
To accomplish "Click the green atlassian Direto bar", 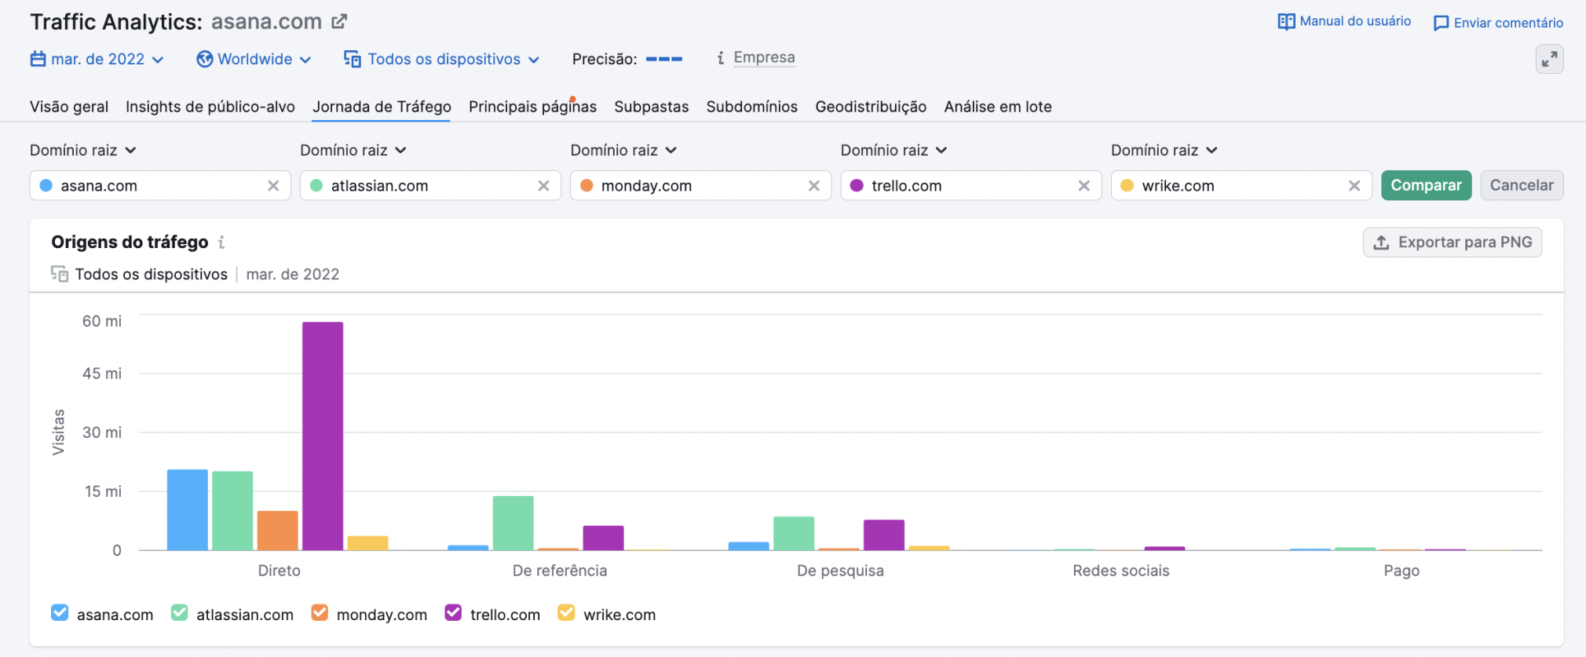I will 232,511.
